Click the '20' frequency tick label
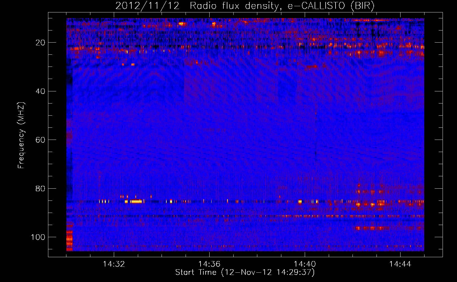The image size is (457, 282). (41, 43)
